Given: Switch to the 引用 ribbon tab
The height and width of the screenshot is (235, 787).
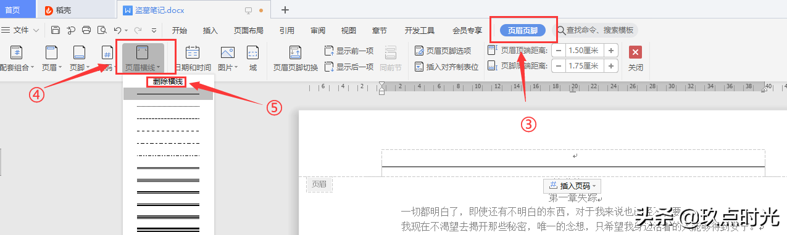Looking at the screenshot, I should 286,30.
